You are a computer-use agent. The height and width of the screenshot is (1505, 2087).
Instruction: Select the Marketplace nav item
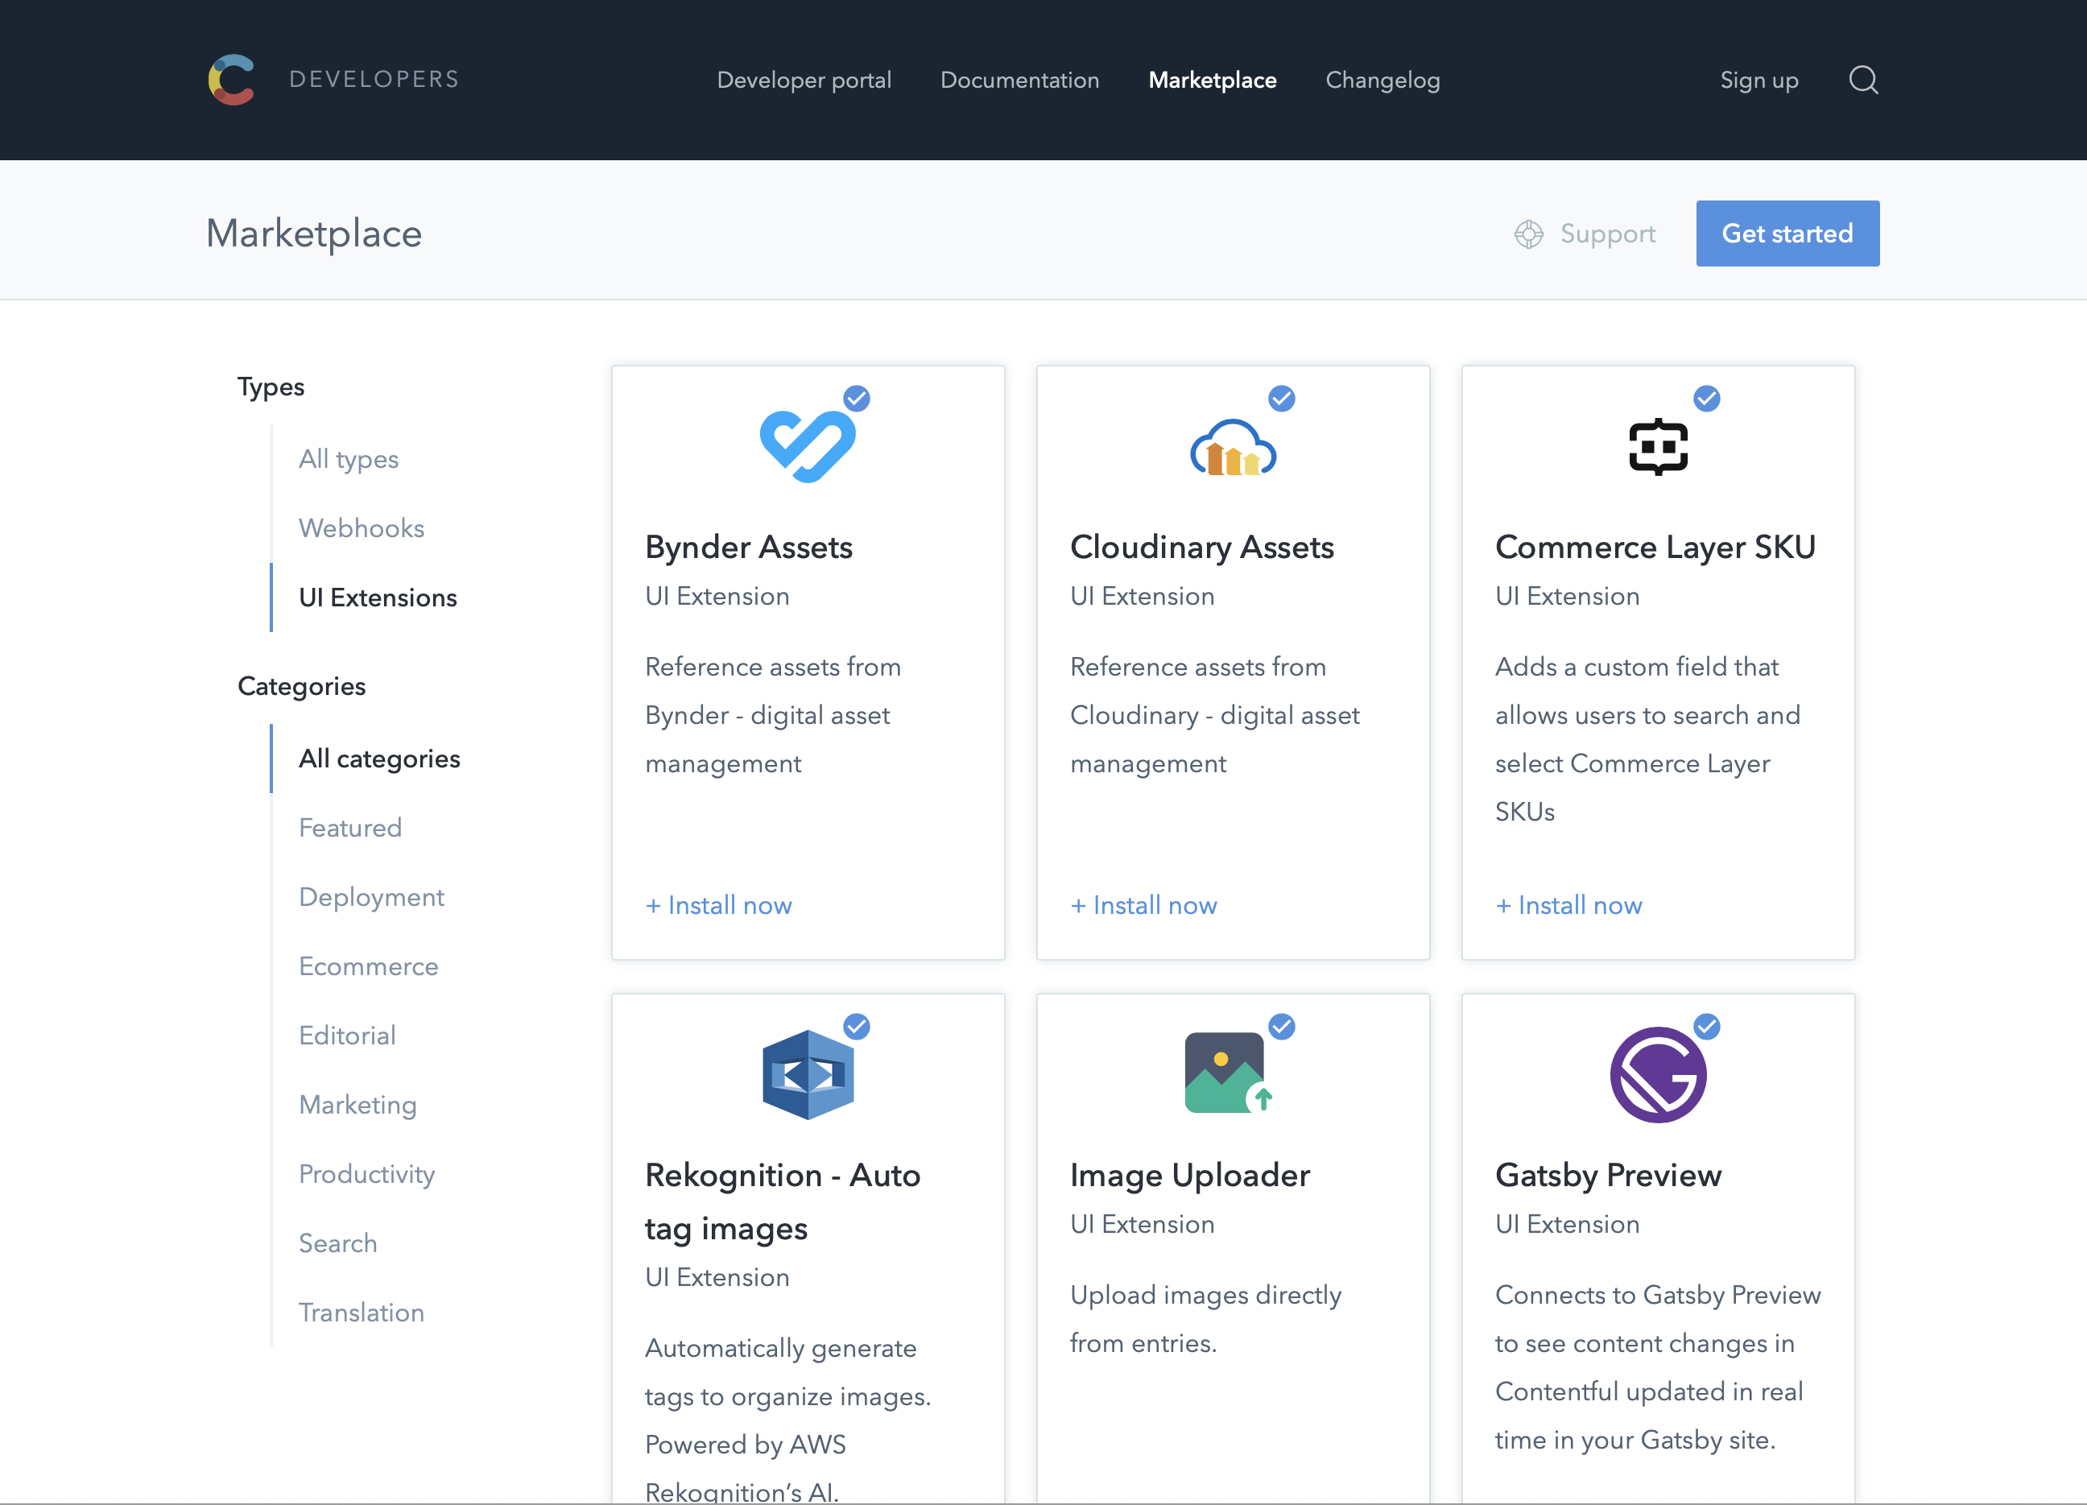(1213, 80)
